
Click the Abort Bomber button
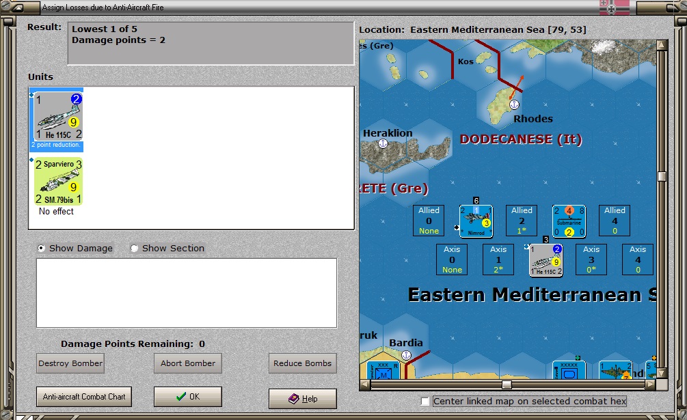pos(188,363)
